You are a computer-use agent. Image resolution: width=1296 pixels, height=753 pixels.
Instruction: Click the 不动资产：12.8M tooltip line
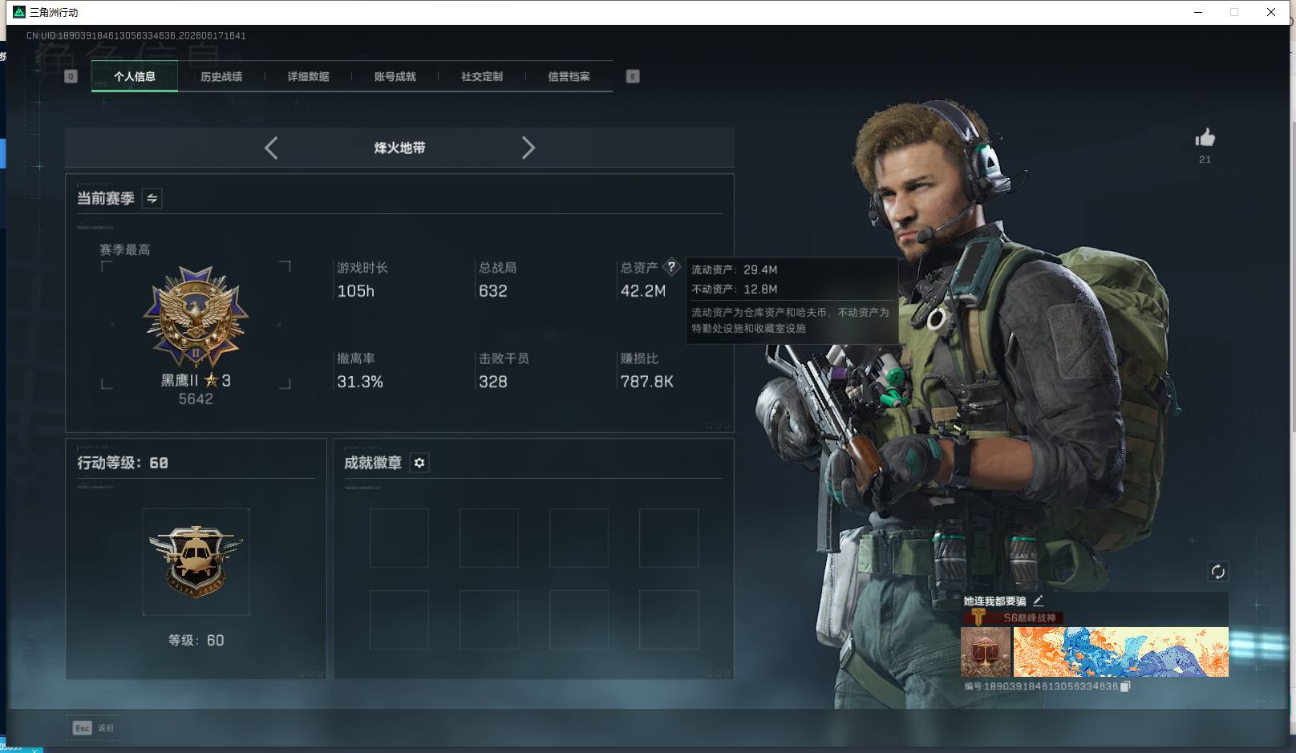pos(735,289)
